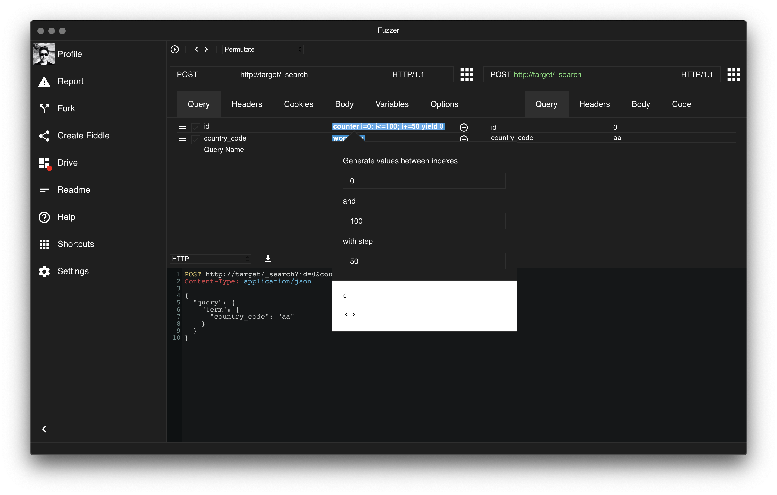777x495 pixels.
Task: Click the Readme sidebar link
Action: tap(74, 190)
